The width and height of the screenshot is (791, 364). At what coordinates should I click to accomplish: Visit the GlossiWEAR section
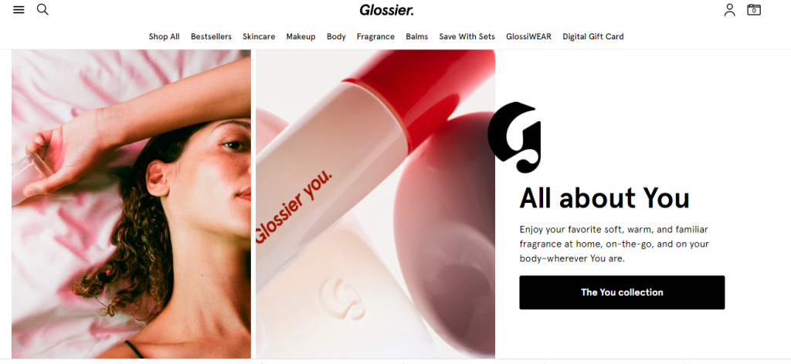tap(528, 37)
